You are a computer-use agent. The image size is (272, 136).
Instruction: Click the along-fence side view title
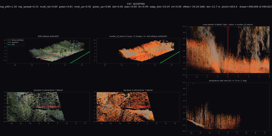(x=228, y=81)
